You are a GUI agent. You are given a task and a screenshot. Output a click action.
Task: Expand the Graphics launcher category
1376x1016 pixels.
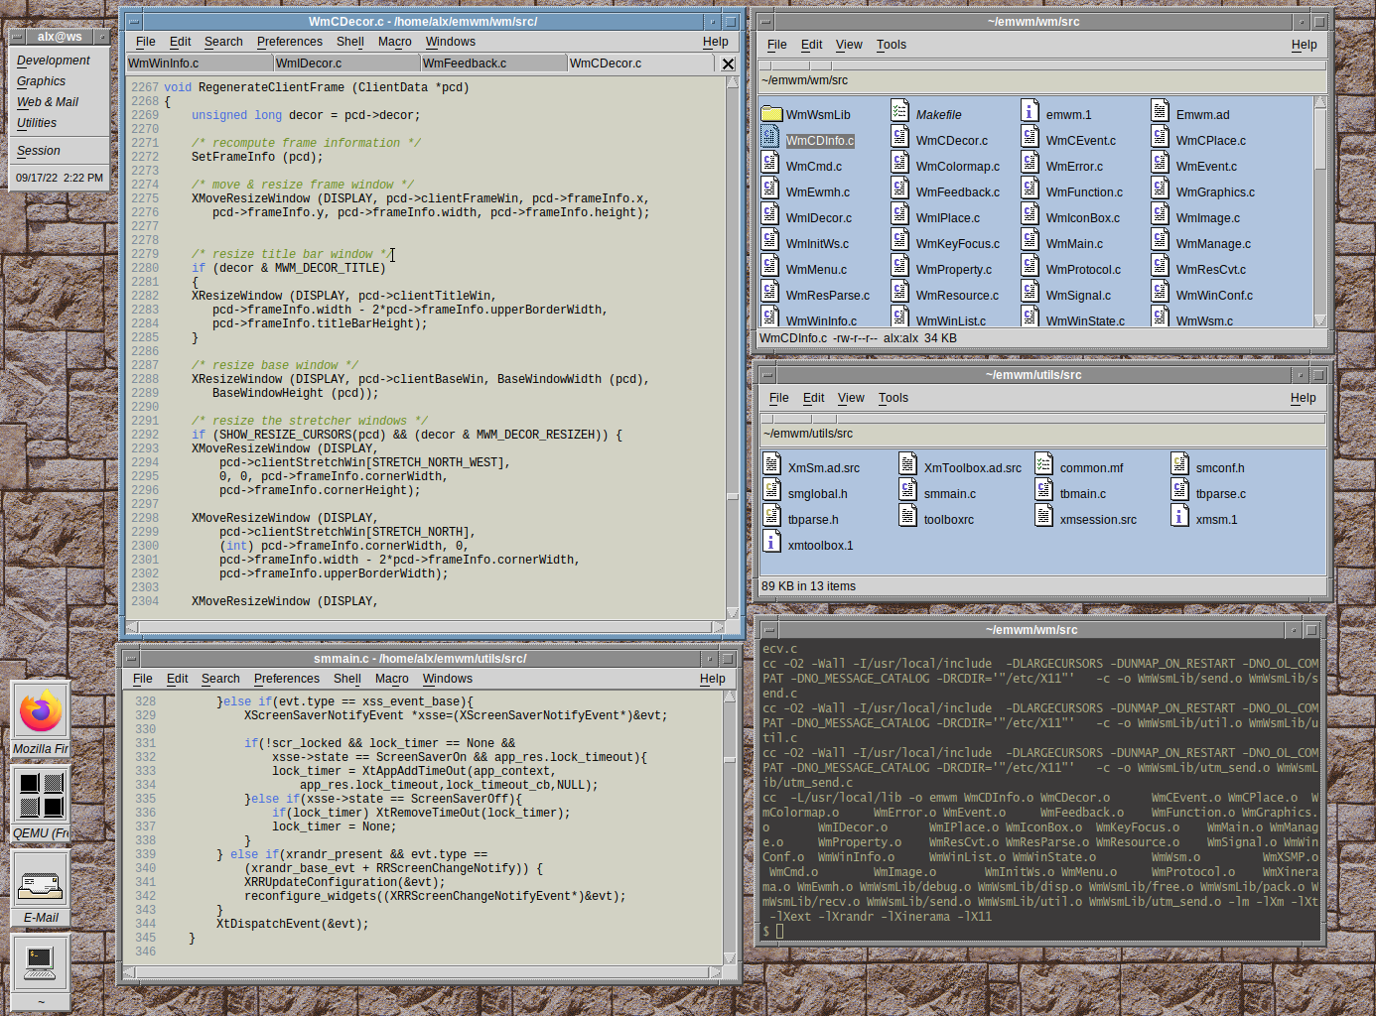pos(42,81)
